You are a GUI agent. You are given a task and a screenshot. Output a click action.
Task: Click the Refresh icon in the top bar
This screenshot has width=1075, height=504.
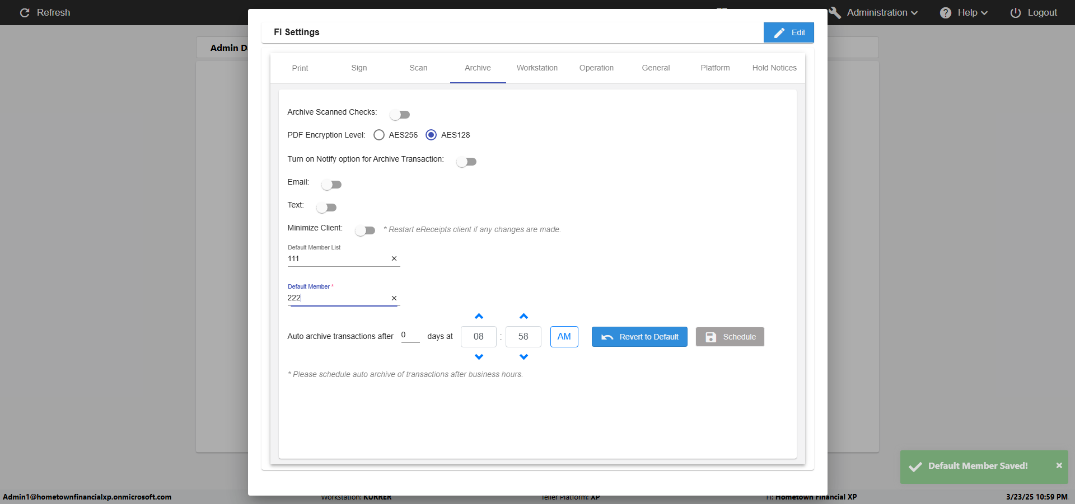[25, 12]
